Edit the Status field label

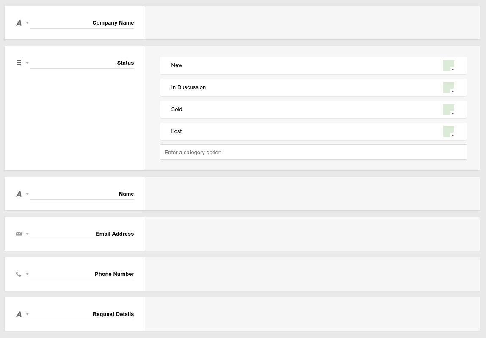point(82,63)
